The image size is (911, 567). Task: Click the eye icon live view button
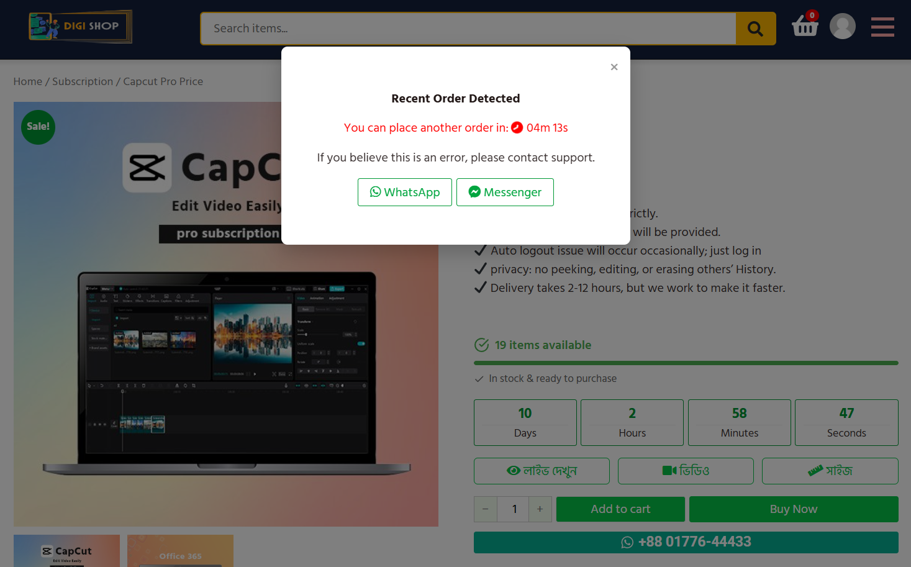542,471
